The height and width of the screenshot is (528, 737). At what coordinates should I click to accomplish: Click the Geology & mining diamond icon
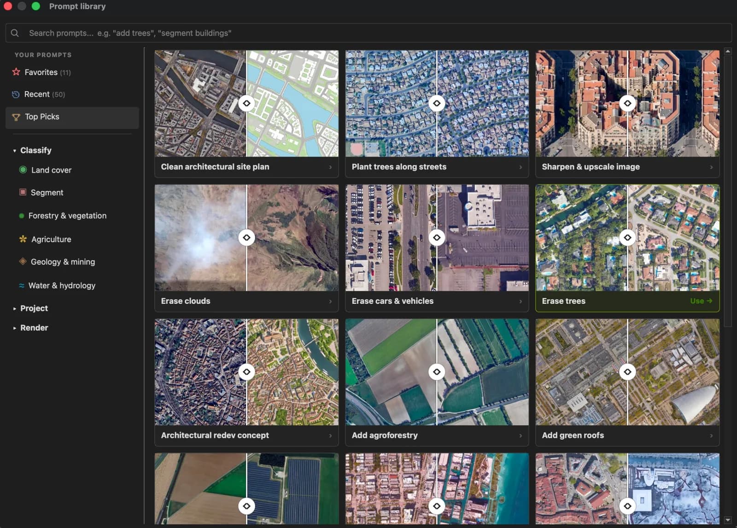click(x=23, y=261)
